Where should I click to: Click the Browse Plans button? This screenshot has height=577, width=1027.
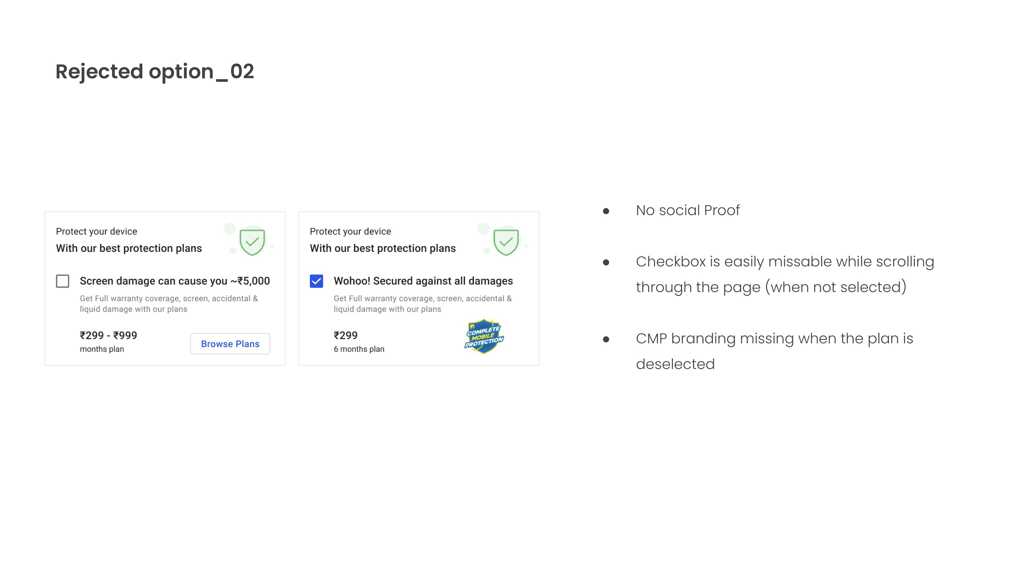(x=230, y=344)
